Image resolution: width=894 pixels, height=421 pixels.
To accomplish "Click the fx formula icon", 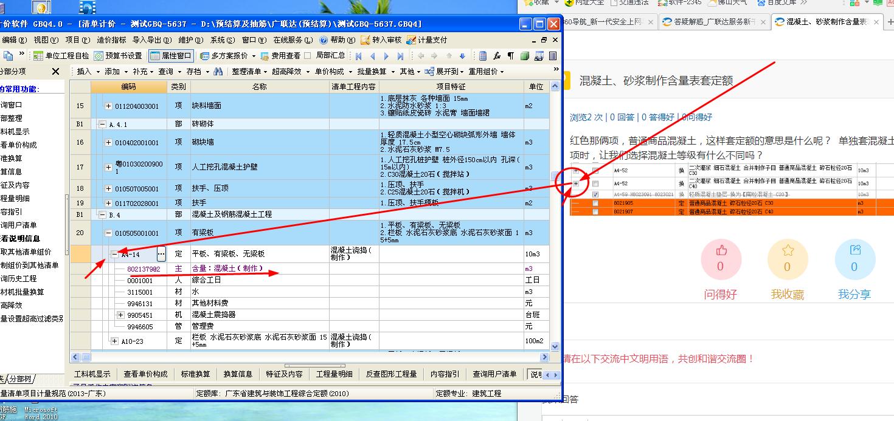I will (x=497, y=56).
